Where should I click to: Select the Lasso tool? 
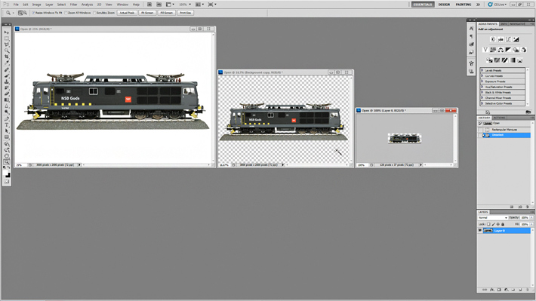(7, 45)
